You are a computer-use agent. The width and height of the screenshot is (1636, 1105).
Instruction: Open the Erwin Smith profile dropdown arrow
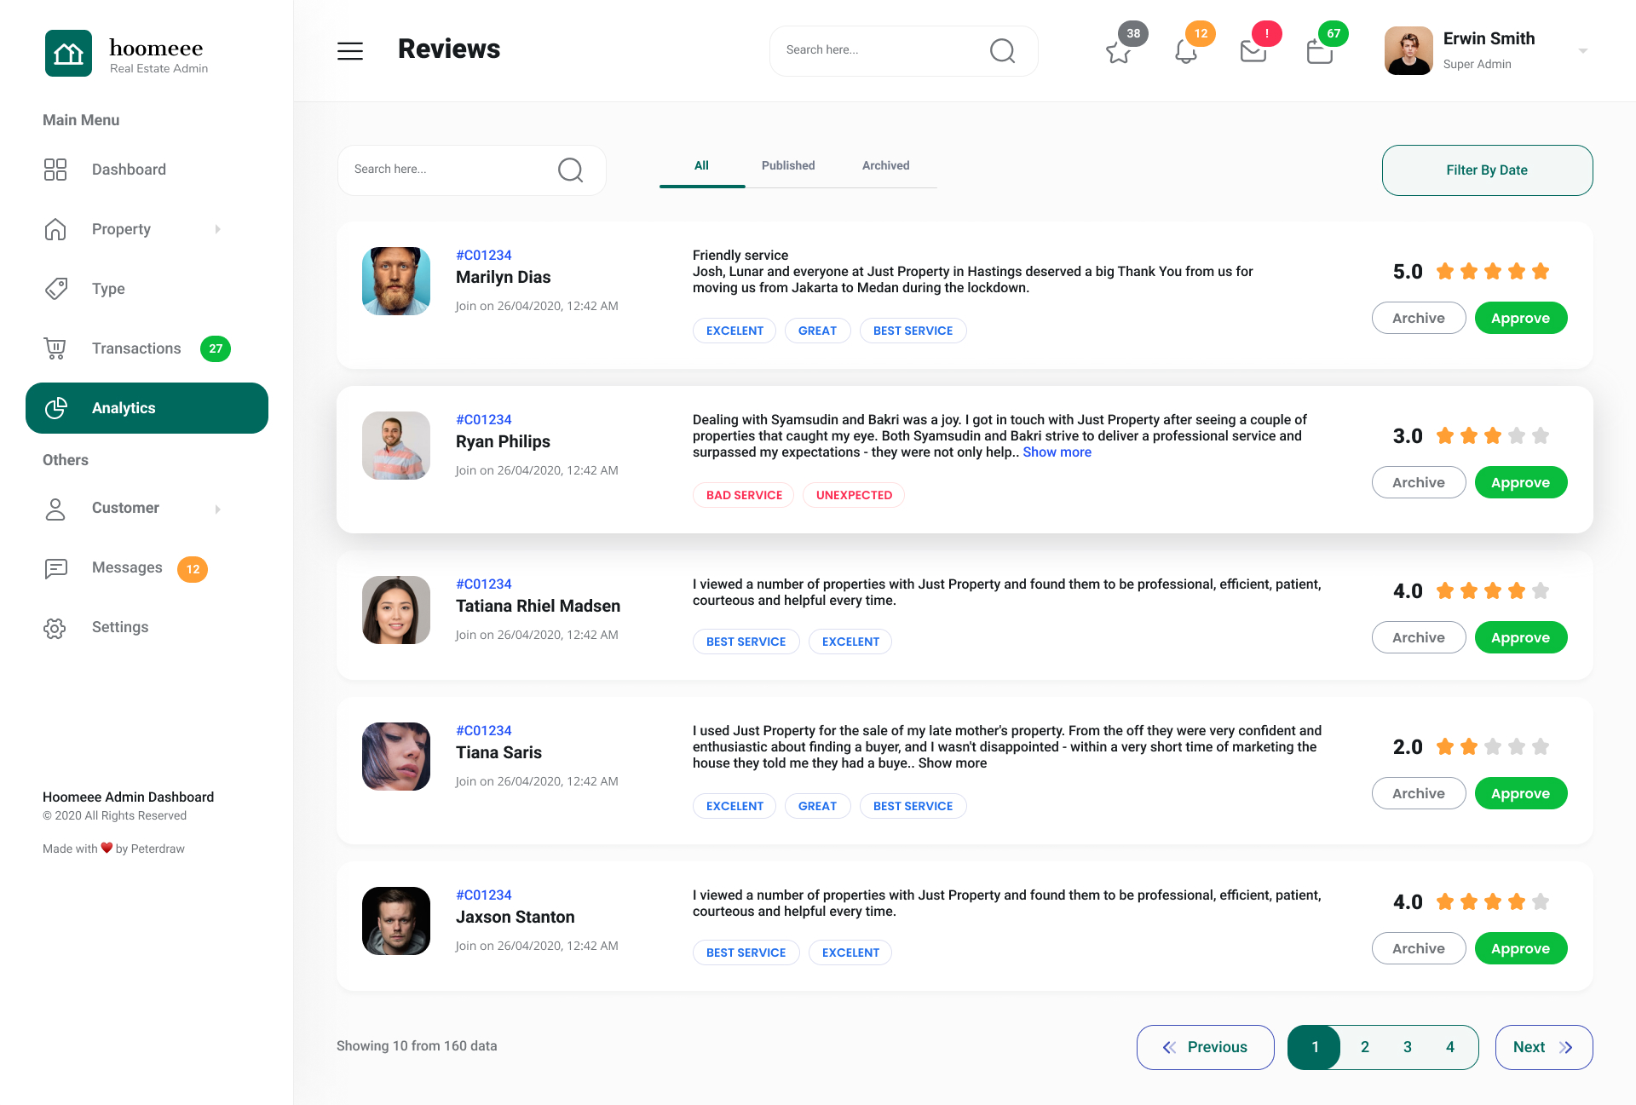1582,51
